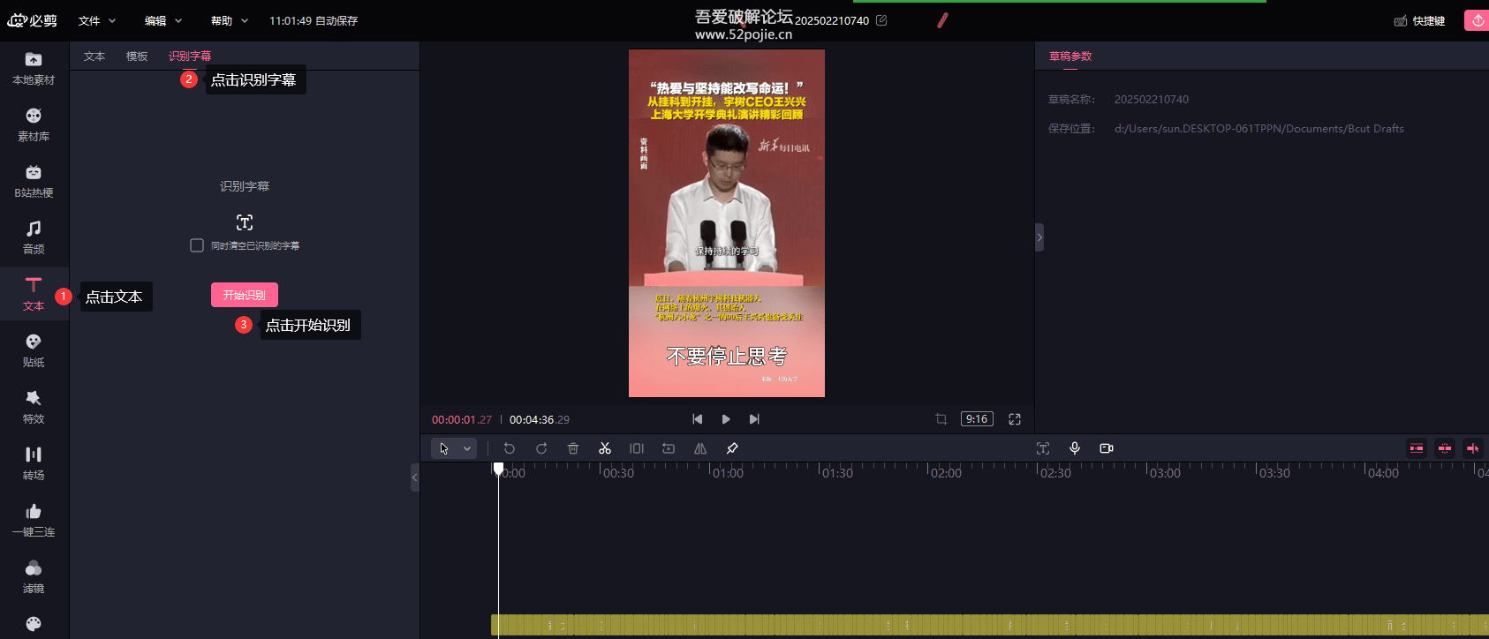The height and width of the screenshot is (639, 1489).
Task: Switch to the 文本 tab
Action: point(94,56)
